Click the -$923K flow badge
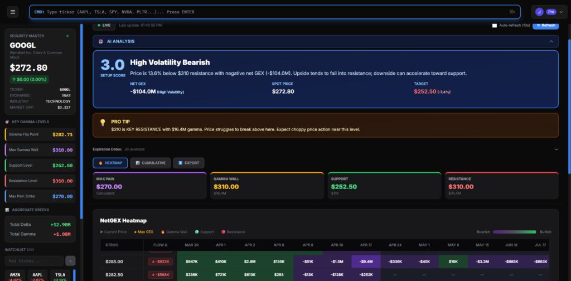Screen dimensions: 571x281 [161, 261]
